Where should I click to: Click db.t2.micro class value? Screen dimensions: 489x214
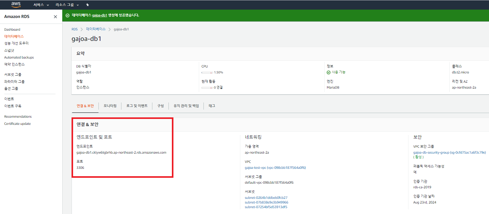point(460,72)
